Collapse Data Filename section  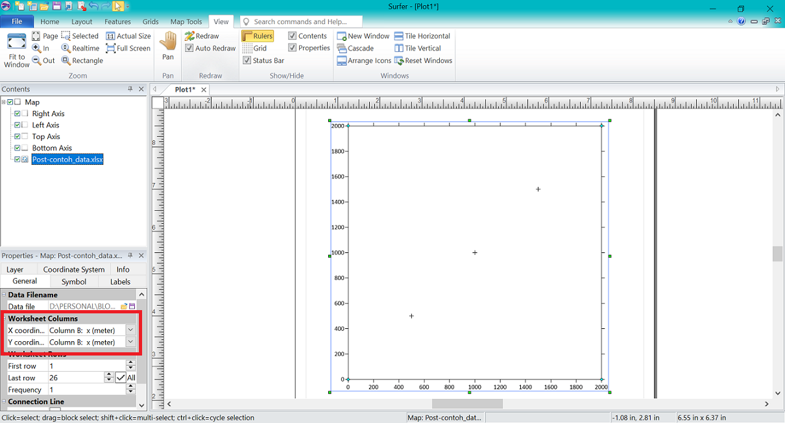coord(4,295)
